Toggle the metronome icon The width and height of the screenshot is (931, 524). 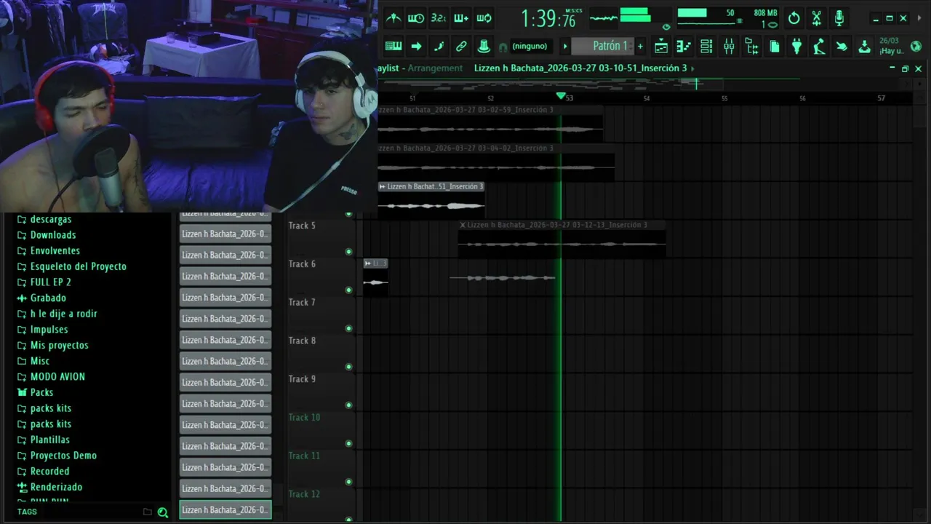[x=393, y=18]
